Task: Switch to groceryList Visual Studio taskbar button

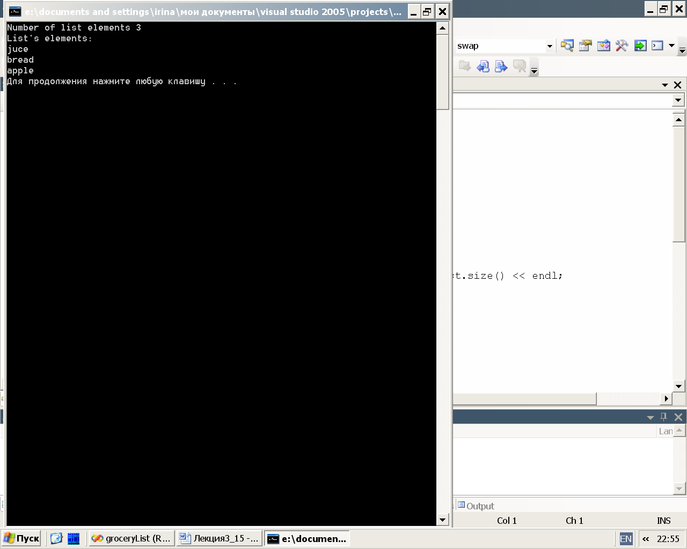Action: click(x=131, y=538)
